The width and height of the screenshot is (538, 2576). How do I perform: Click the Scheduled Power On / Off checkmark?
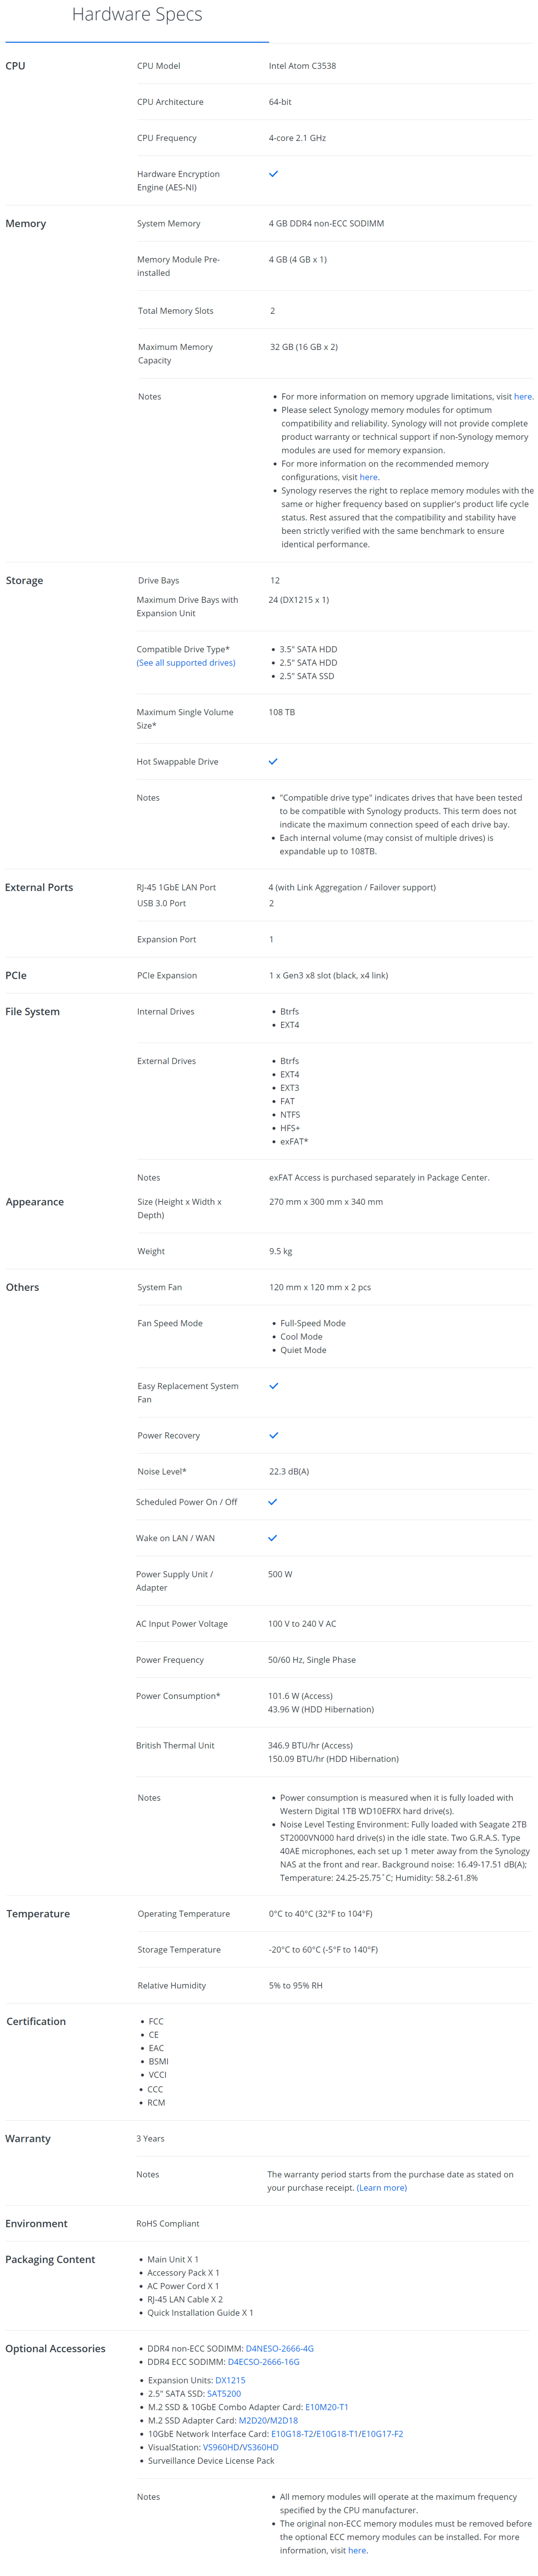[x=273, y=1501]
